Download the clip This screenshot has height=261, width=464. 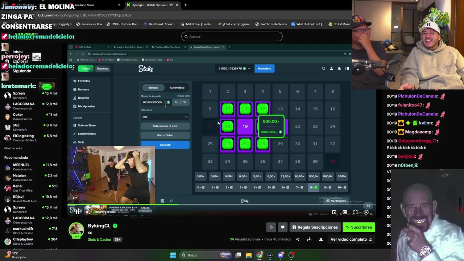[x=309, y=239]
